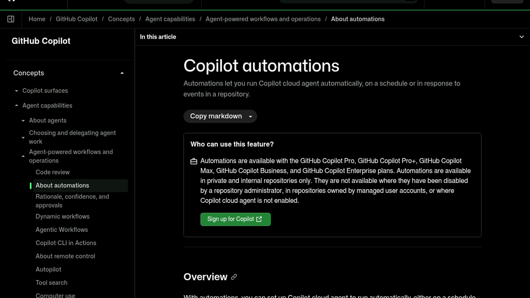Click Copy markdown button

pos(216,116)
